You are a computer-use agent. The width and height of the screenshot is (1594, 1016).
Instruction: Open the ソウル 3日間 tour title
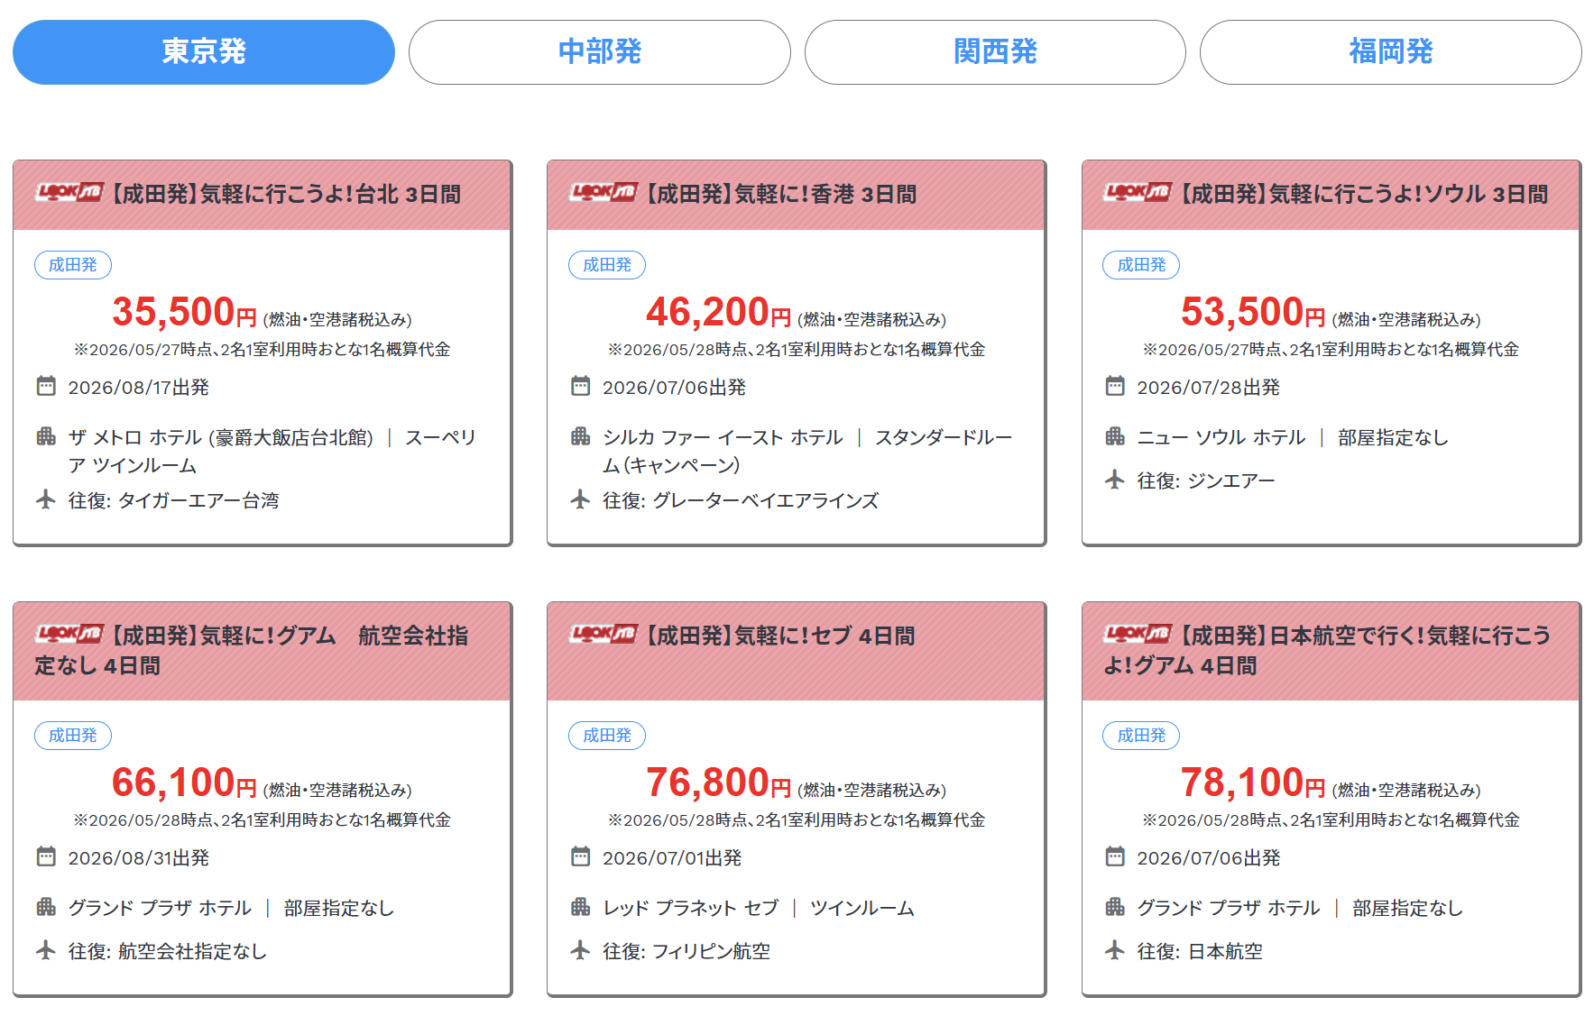(1364, 194)
